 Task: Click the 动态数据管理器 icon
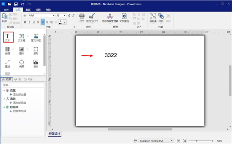tap(110, 16)
